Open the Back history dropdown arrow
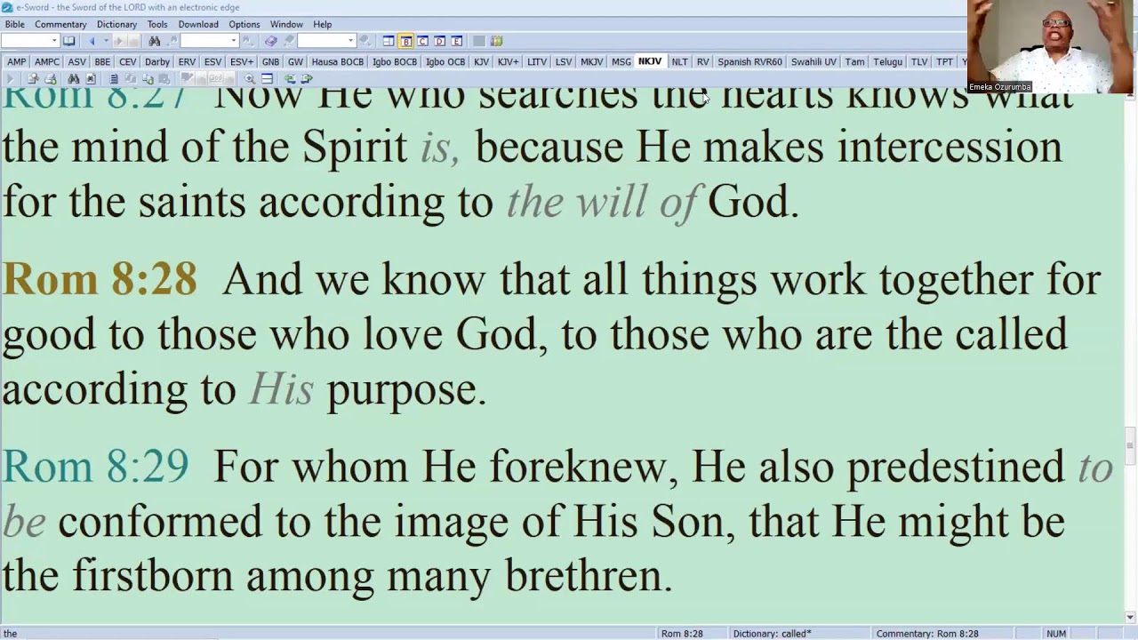 [x=106, y=41]
